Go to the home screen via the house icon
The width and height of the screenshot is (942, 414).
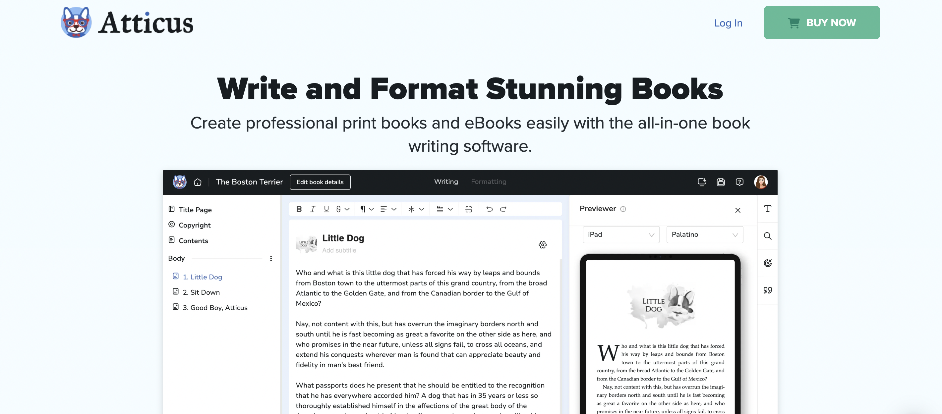pyautogui.click(x=198, y=182)
